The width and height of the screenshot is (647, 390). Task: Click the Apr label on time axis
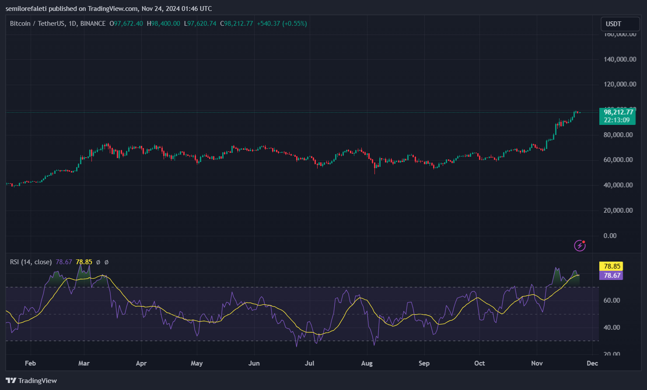tap(141, 363)
